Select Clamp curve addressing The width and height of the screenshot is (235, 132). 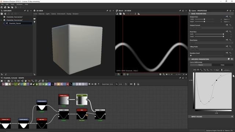point(223,65)
